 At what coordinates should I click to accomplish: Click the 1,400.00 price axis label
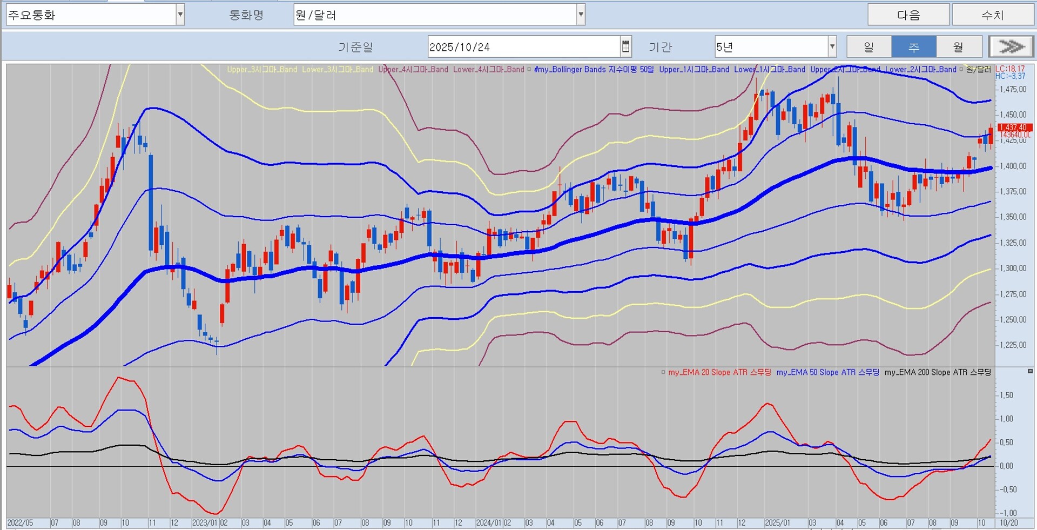(1013, 166)
